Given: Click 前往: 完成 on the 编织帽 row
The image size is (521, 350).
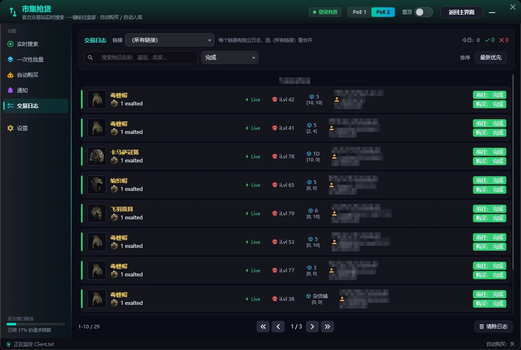Looking at the screenshot, I should (x=490, y=180).
